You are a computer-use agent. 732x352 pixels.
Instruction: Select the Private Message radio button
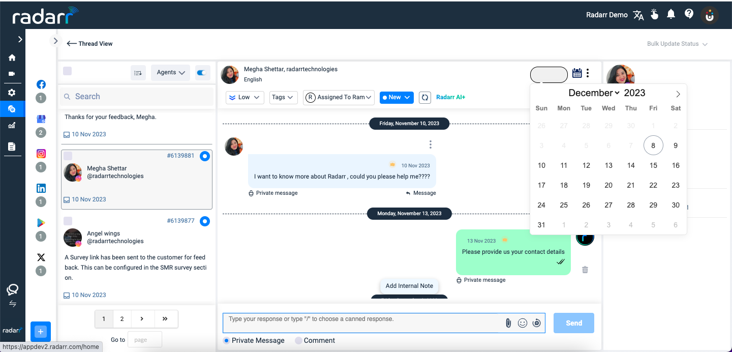[227, 340]
